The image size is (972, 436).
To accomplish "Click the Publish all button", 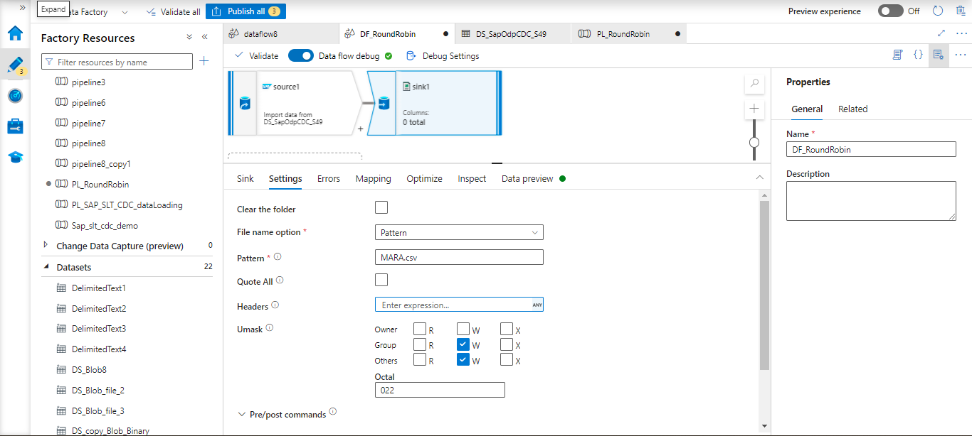I will pos(245,11).
